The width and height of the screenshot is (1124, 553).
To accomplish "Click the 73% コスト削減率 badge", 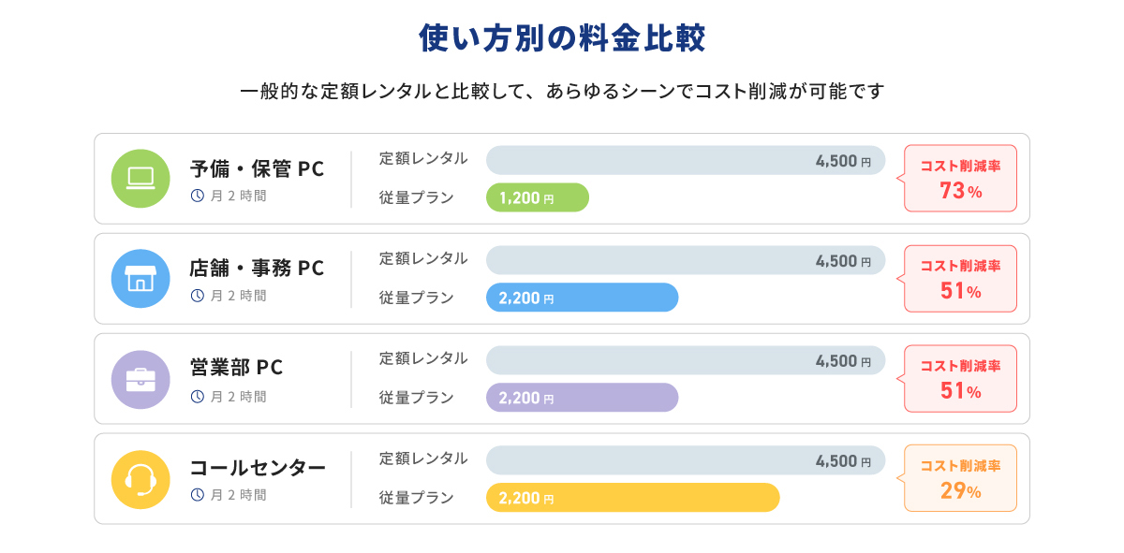I will pos(960,178).
